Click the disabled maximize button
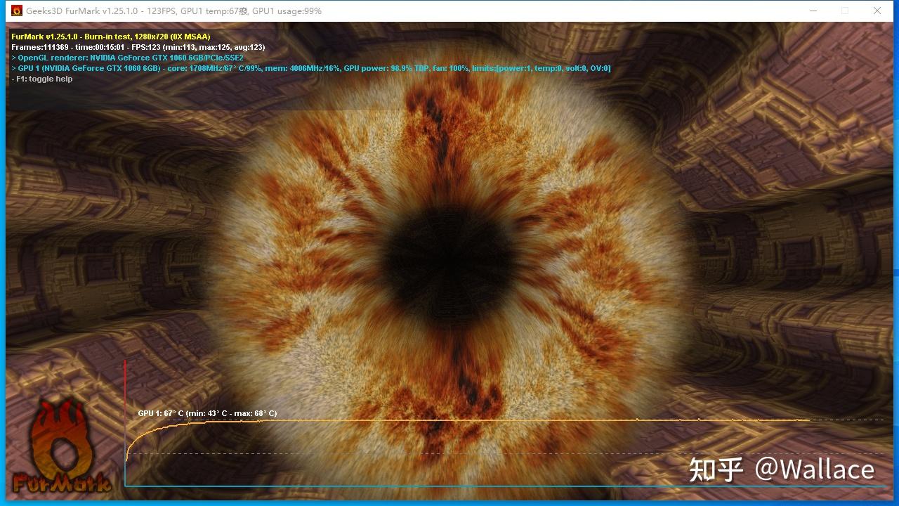The height and width of the screenshot is (506, 899). point(845,11)
